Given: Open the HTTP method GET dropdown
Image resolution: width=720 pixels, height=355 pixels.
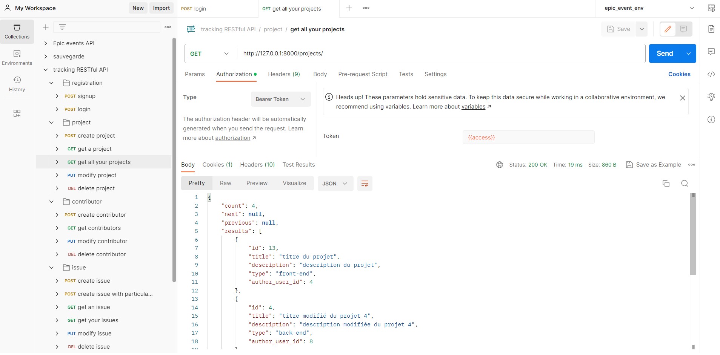Looking at the screenshot, I should coord(210,54).
